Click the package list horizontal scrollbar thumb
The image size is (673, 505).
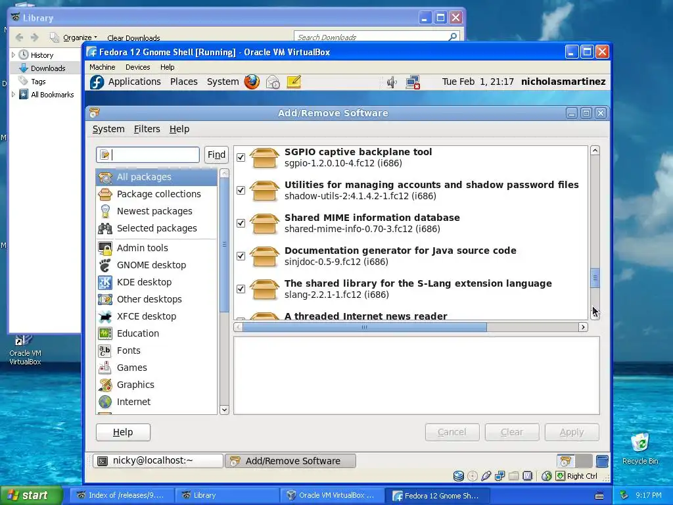coord(364,327)
